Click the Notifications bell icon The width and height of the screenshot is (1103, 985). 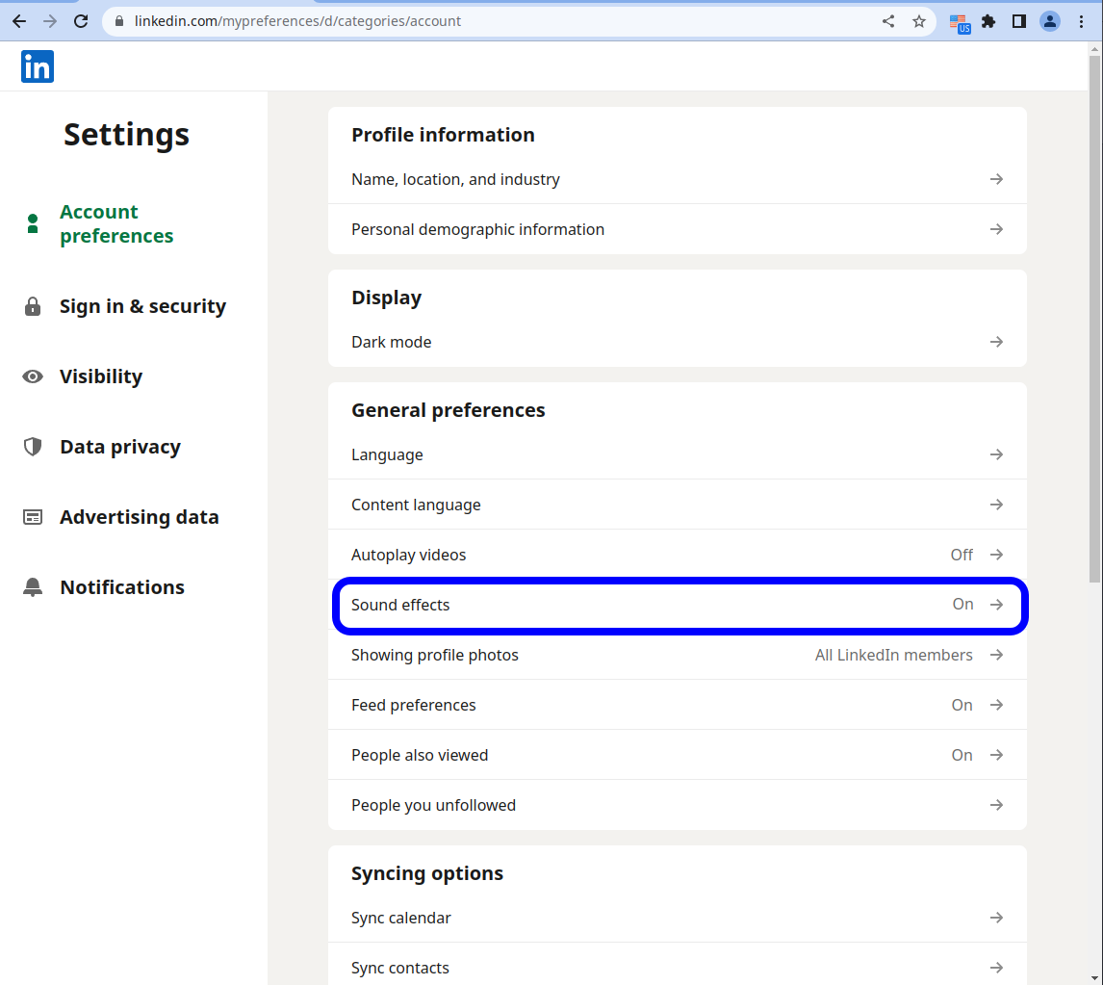(x=33, y=587)
